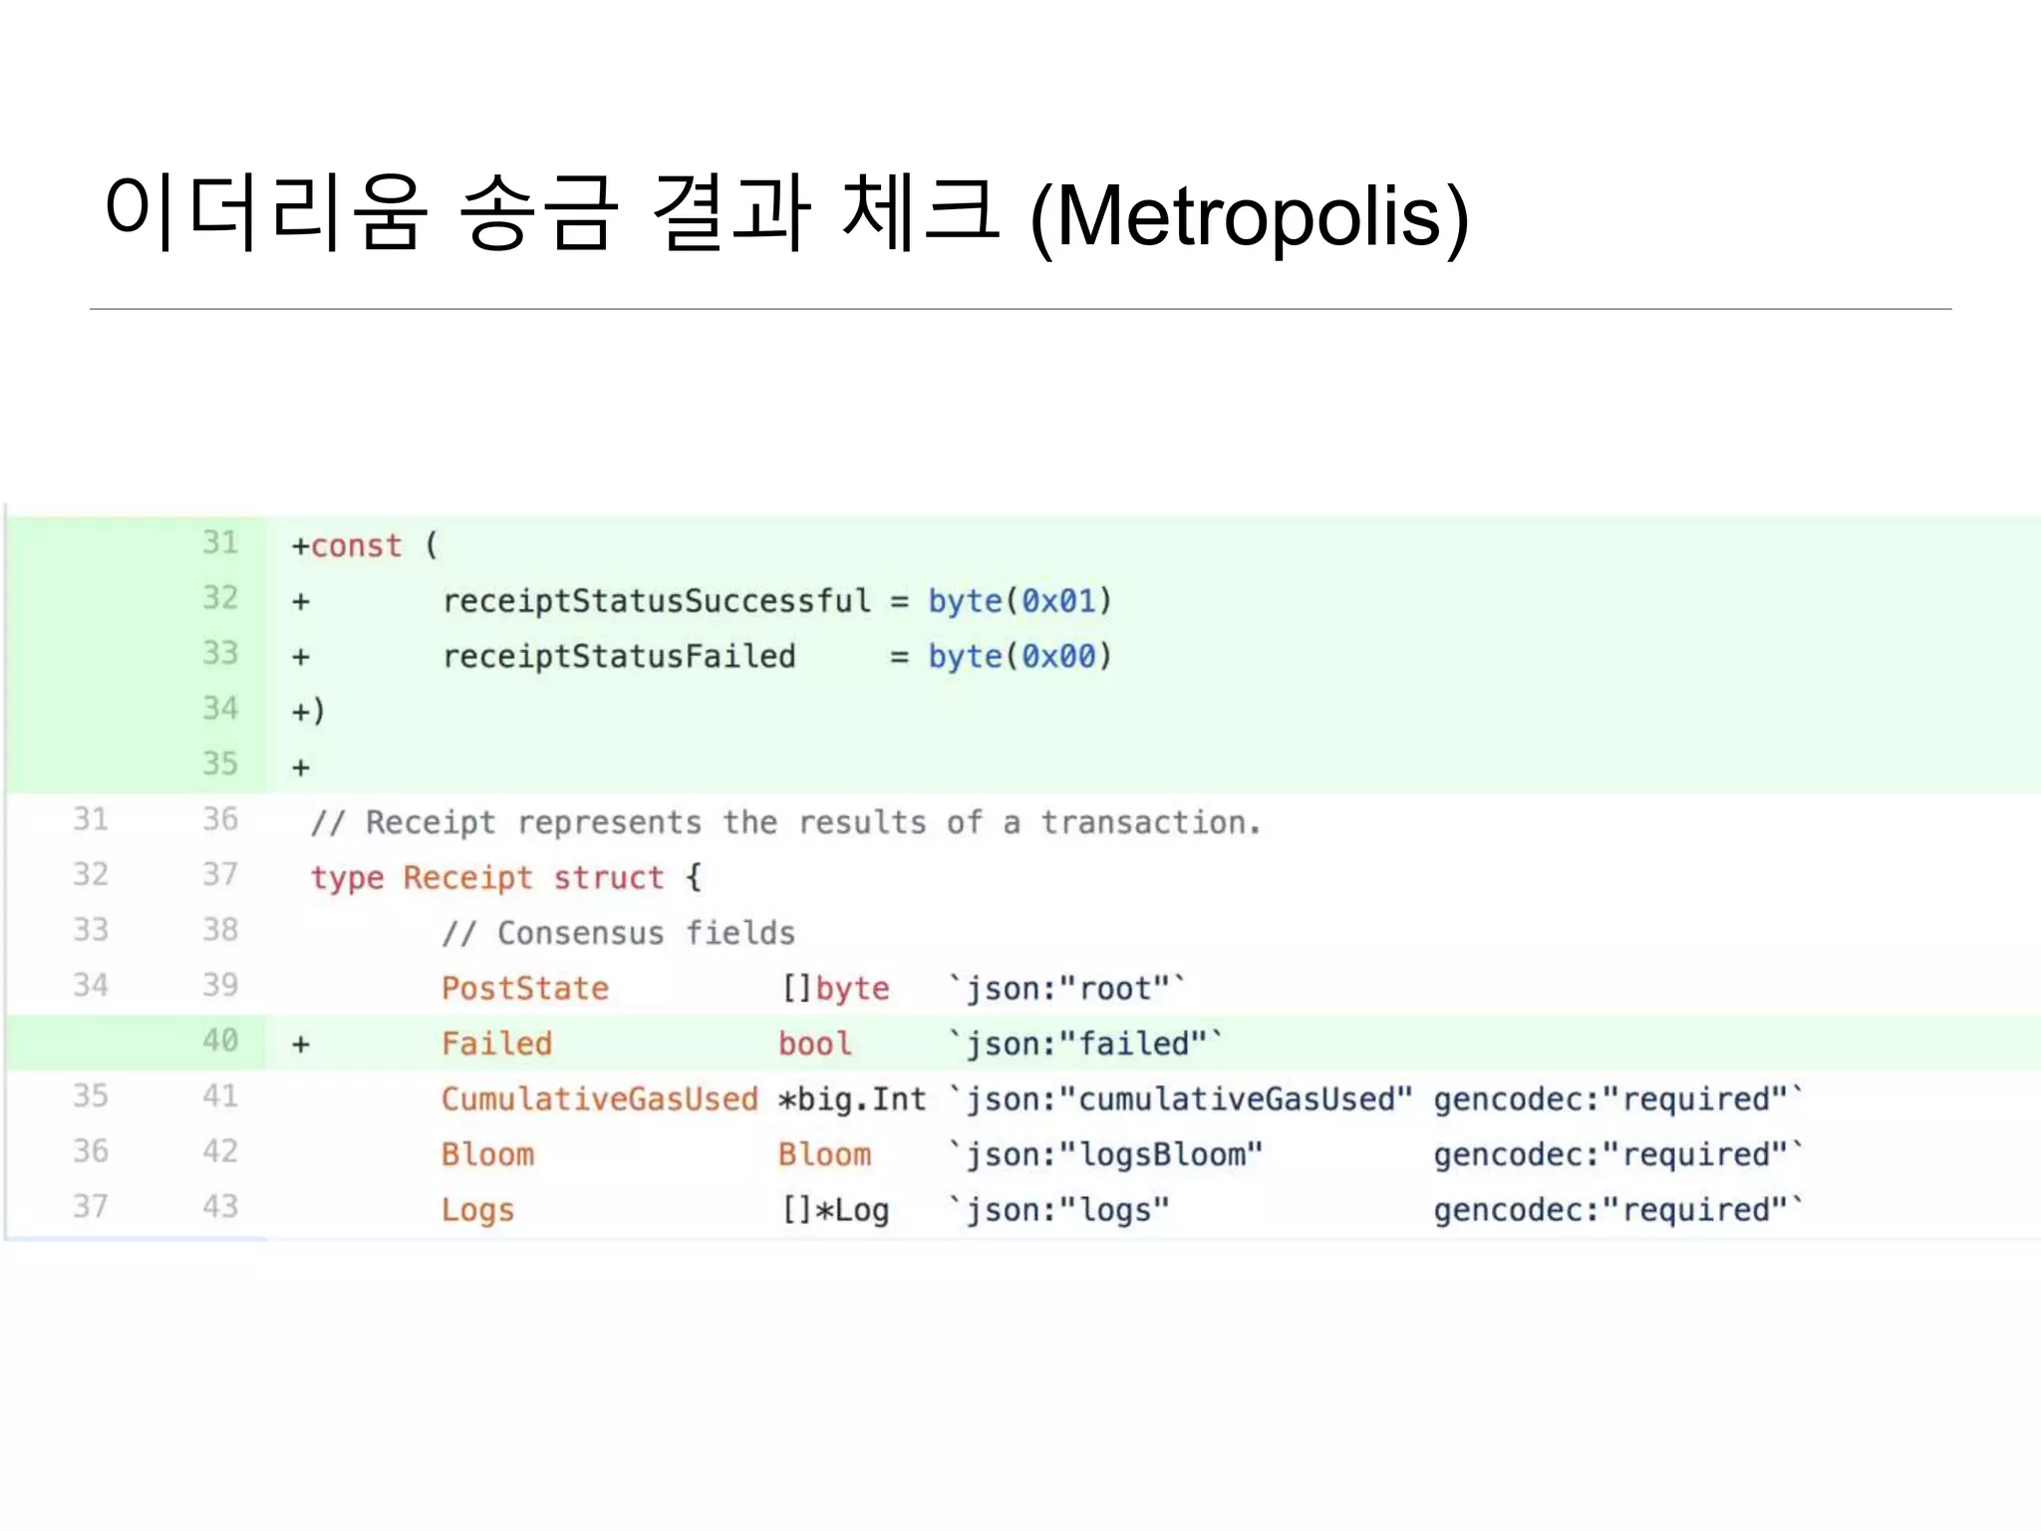Click the '+)' closing parenthesis line
The image size is (2041, 1531).
[308, 712]
